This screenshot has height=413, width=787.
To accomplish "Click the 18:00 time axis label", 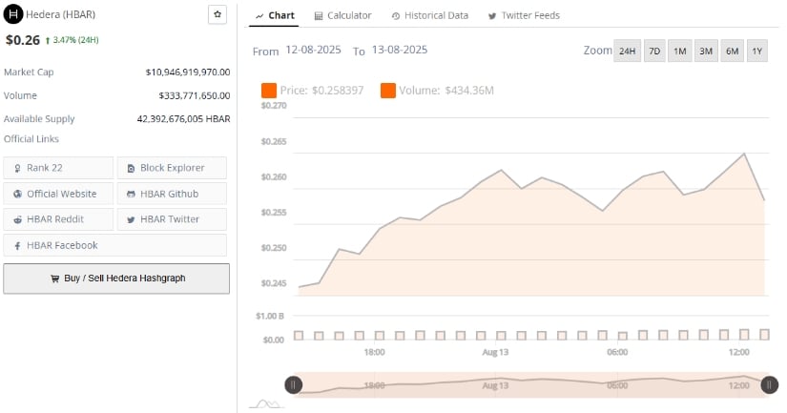I will click(375, 352).
